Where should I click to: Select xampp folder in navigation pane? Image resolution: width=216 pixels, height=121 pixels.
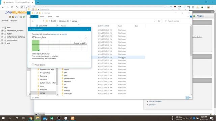click(43, 93)
